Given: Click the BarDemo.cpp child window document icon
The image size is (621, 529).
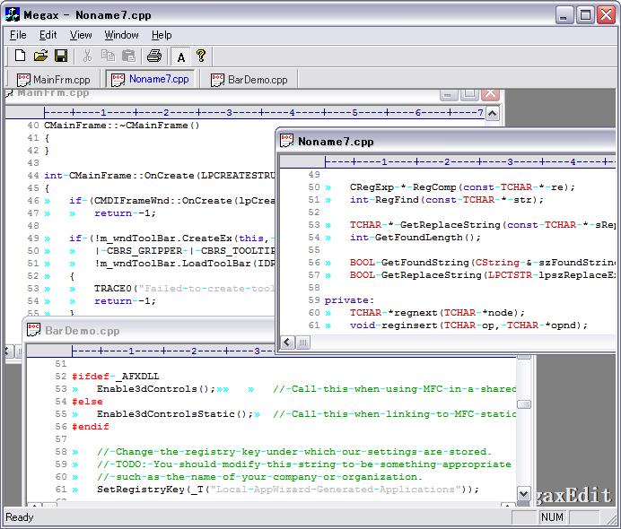Looking at the screenshot, I should tap(34, 330).
